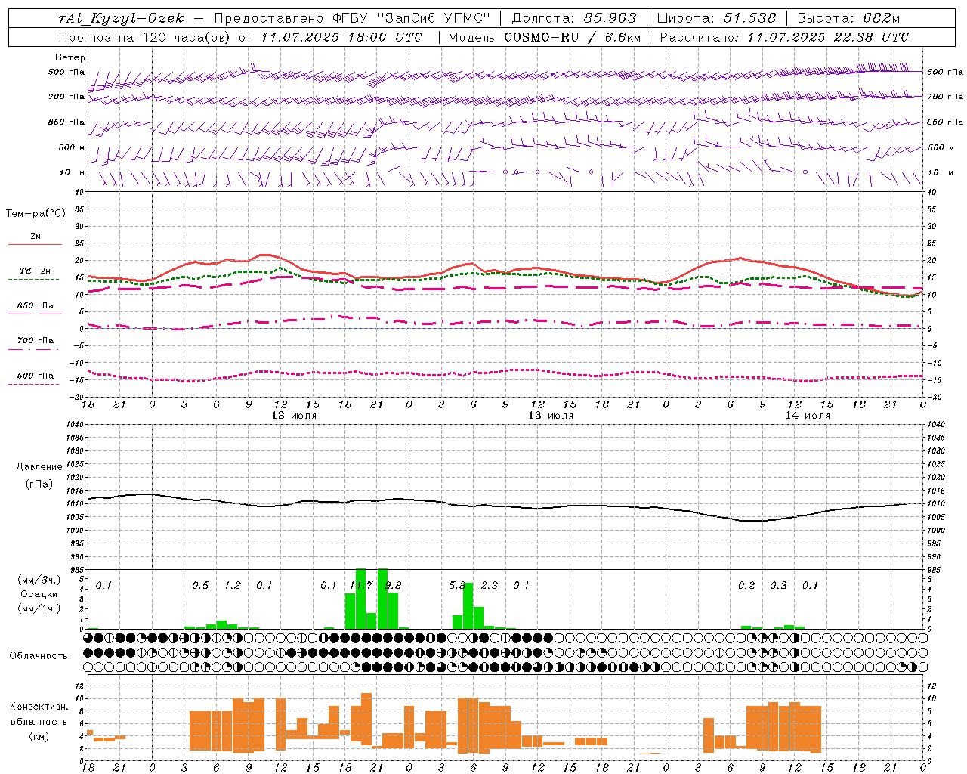
Task: Click the 0.5 precipitation total
Action: [x=200, y=585]
